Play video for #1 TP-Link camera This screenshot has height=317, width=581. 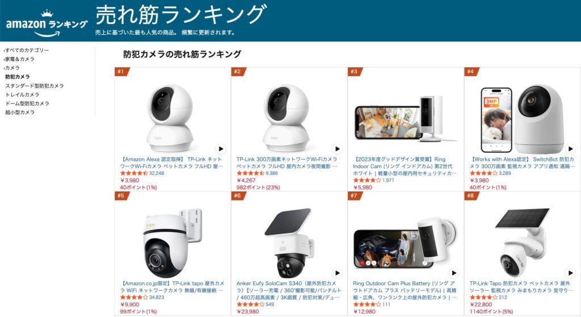click(x=221, y=149)
